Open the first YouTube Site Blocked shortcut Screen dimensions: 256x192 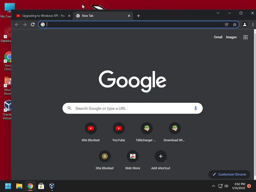click(90, 132)
